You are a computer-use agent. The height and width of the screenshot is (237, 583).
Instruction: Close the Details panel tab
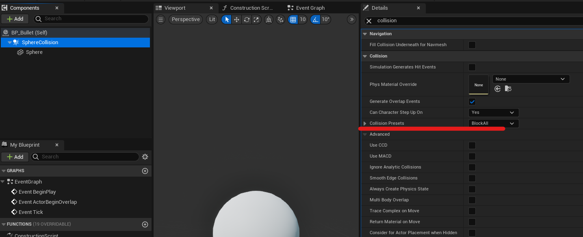[418, 8]
